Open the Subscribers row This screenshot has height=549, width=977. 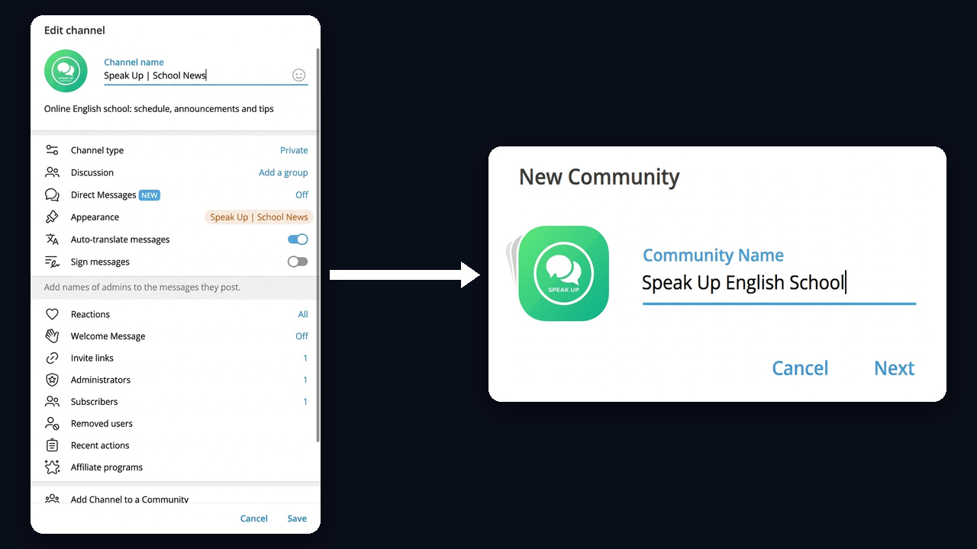click(x=176, y=401)
